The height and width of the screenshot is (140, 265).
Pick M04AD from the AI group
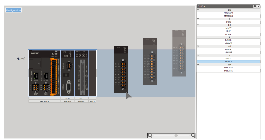(x=229, y=40)
